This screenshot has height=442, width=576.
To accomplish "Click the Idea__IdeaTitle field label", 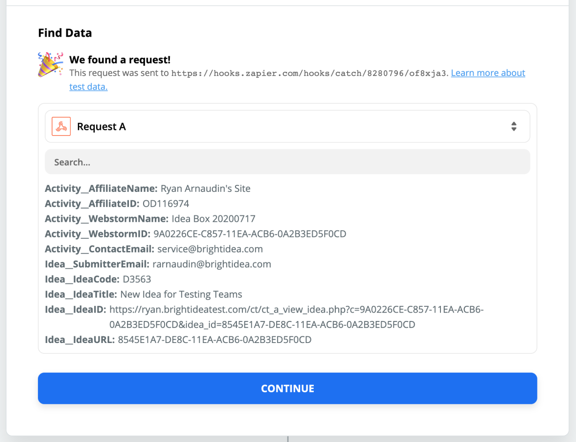I will [x=81, y=294].
